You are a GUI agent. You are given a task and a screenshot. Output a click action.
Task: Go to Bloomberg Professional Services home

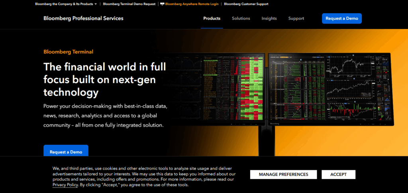click(x=83, y=18)
